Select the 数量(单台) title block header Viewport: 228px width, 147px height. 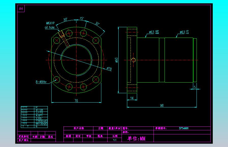pos(115,128)
